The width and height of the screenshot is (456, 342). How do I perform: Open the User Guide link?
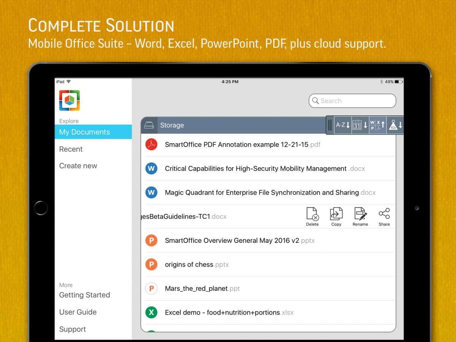tap(78, 312)
